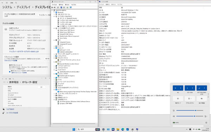
Task: Toggle Wi-Fi in quick settings
Action: pos(175,88)
